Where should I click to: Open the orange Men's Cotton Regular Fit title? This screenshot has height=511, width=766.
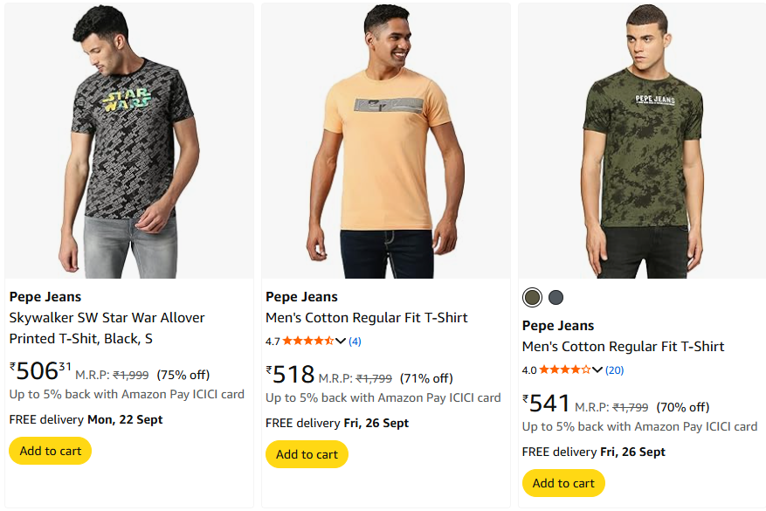pos(367,318)
